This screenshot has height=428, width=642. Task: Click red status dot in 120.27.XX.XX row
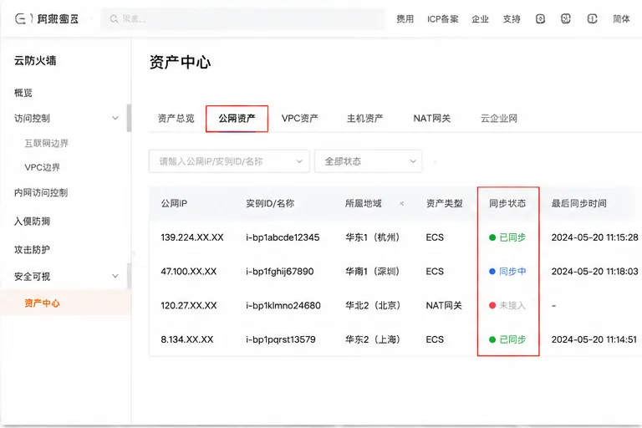[492, 305]
